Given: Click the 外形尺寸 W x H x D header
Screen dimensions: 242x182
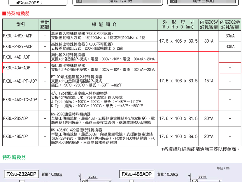Looking at the screenshot, I should click(x=178, y=25).
